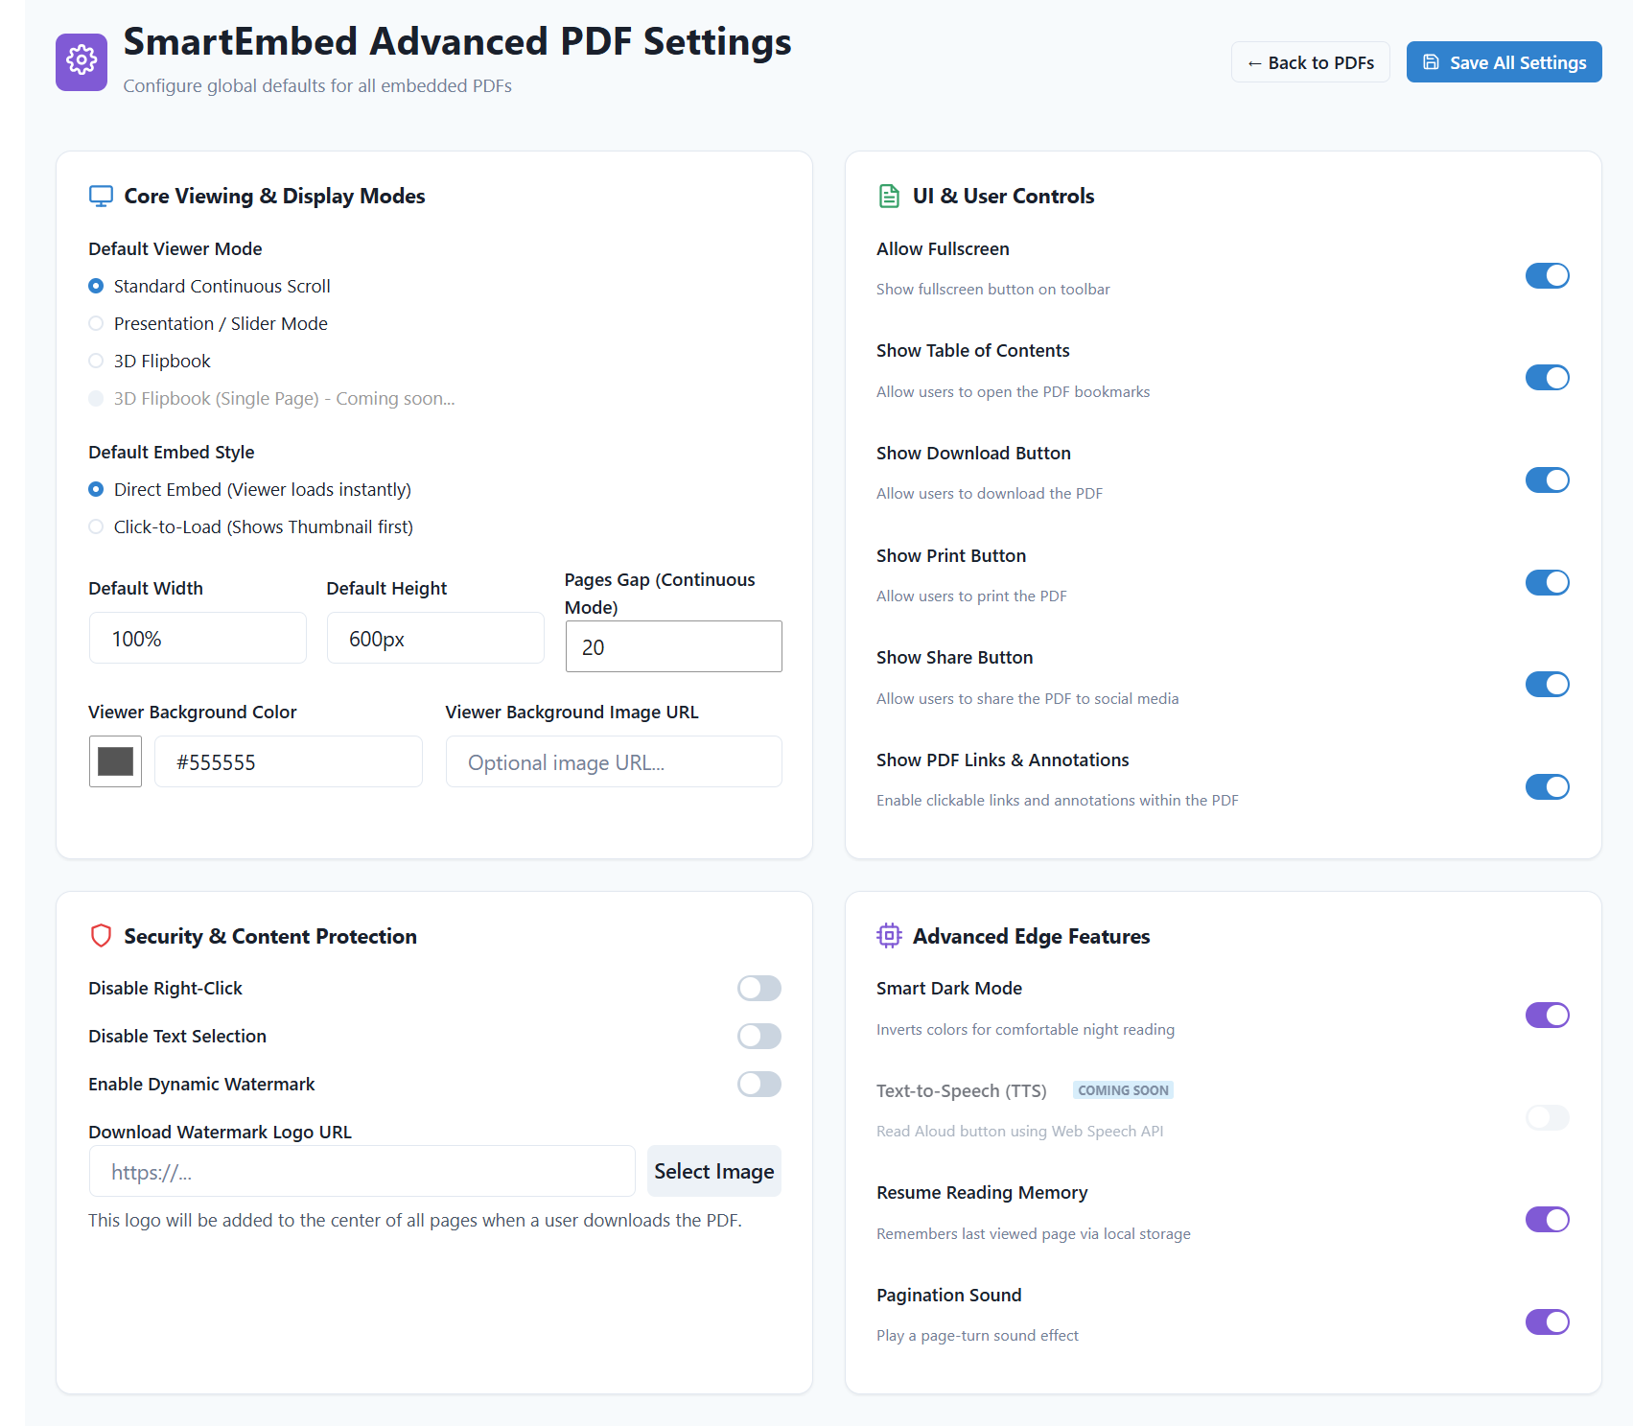
Task: Toggle the Allow Fullscreen switch
Action: pos(1548,275)
